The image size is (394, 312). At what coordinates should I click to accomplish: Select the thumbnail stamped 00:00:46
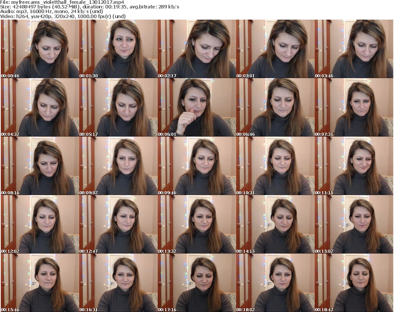pos(40,49)
